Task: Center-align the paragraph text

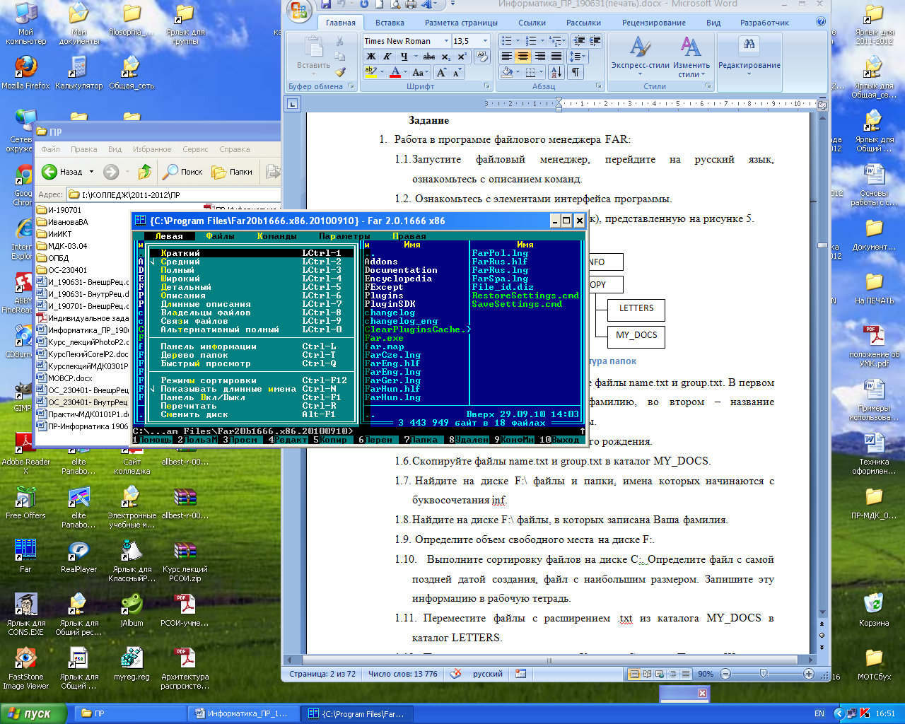Action: (523, 57)
